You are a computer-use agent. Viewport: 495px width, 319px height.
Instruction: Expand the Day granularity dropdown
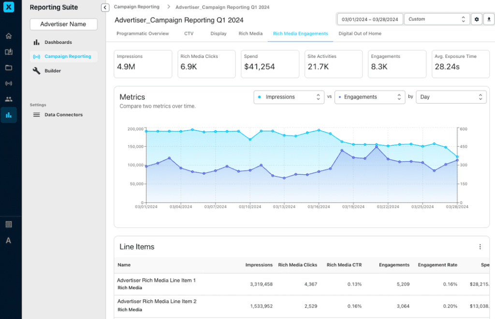pyautogui.click(x=451, y=97)
